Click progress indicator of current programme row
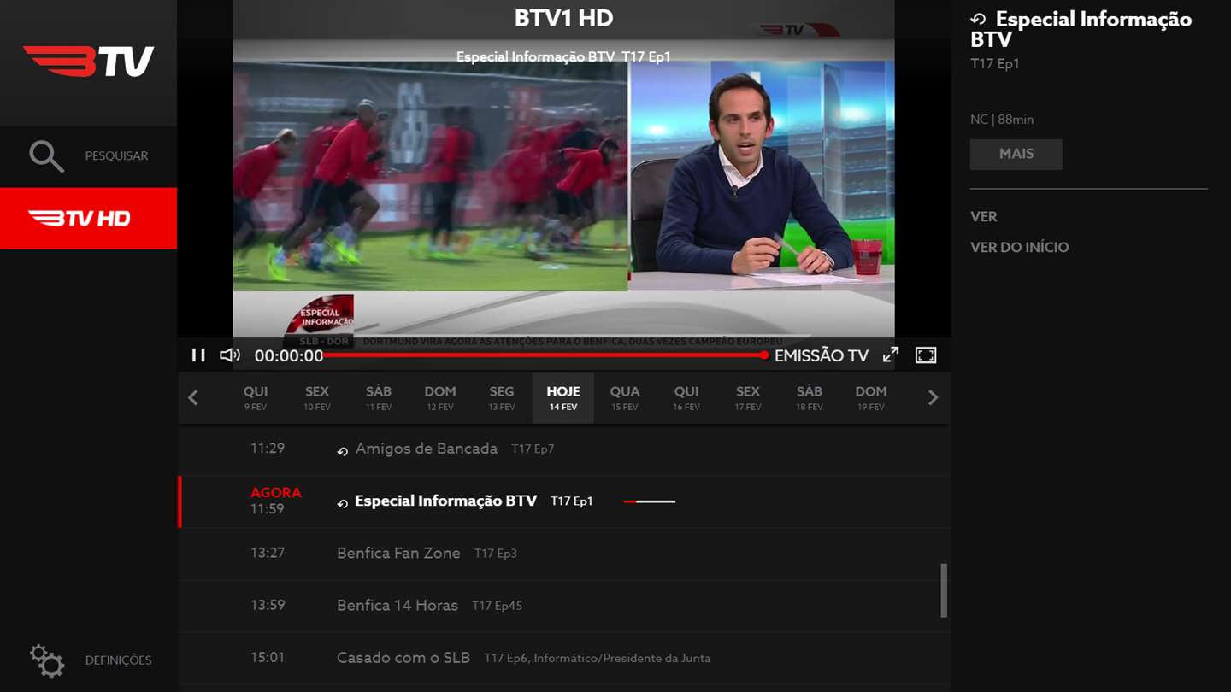The width and height of the screenshot is (1231, 692). click(x=650, y=501)
